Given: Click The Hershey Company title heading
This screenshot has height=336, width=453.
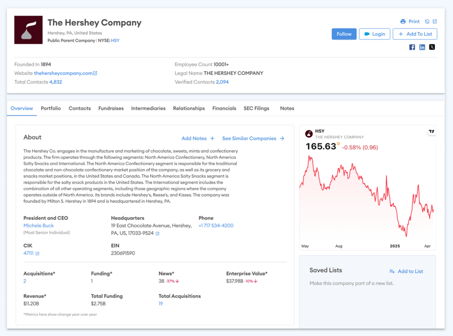Looking at the screenshot, I should (x=95, y=23).
